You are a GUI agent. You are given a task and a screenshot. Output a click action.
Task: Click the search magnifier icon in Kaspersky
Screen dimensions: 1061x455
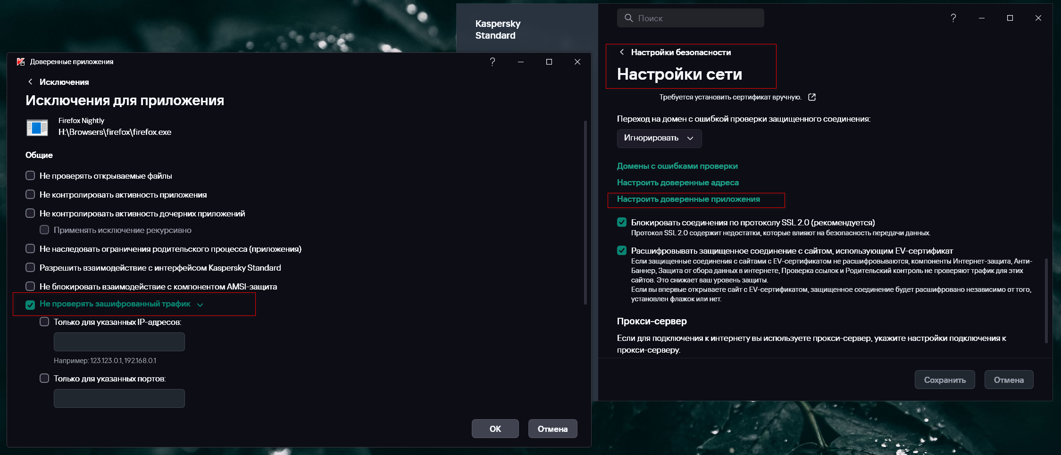click(628, 18)
